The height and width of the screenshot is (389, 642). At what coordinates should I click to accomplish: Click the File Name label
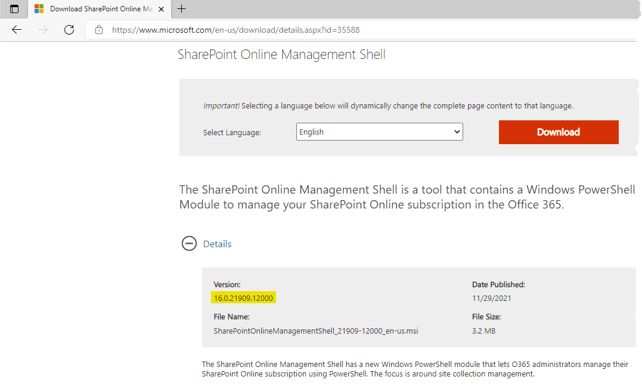coord(231,316)
